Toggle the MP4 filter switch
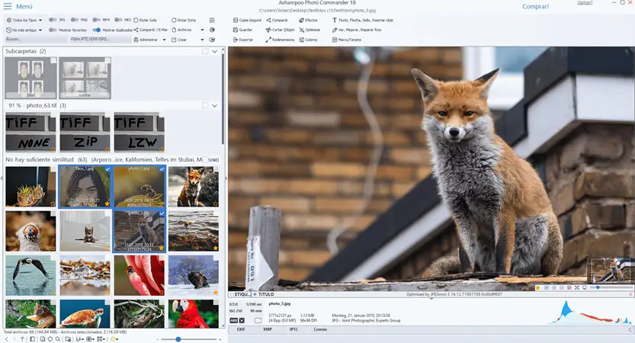The image size is (635, 343). [x=96, y=20]
